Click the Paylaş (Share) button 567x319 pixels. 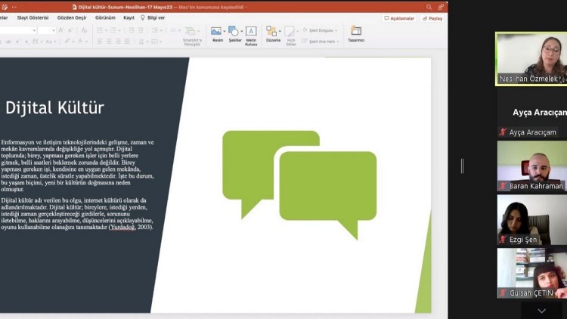pos(432,18)
